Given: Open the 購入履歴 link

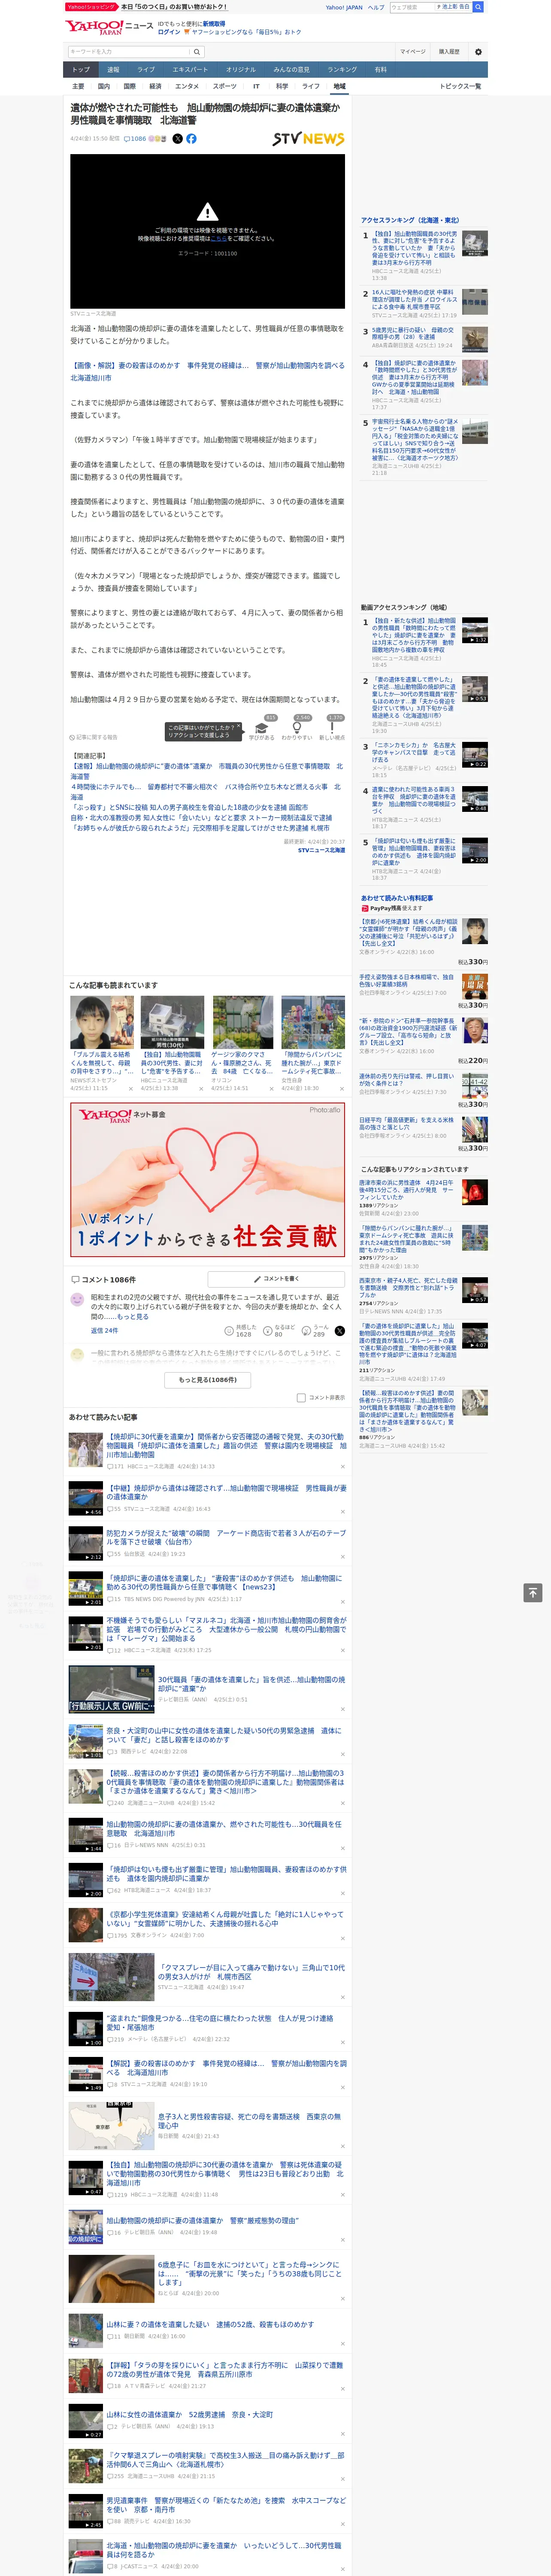Looking at the screenshot, I should coord(449,52).
